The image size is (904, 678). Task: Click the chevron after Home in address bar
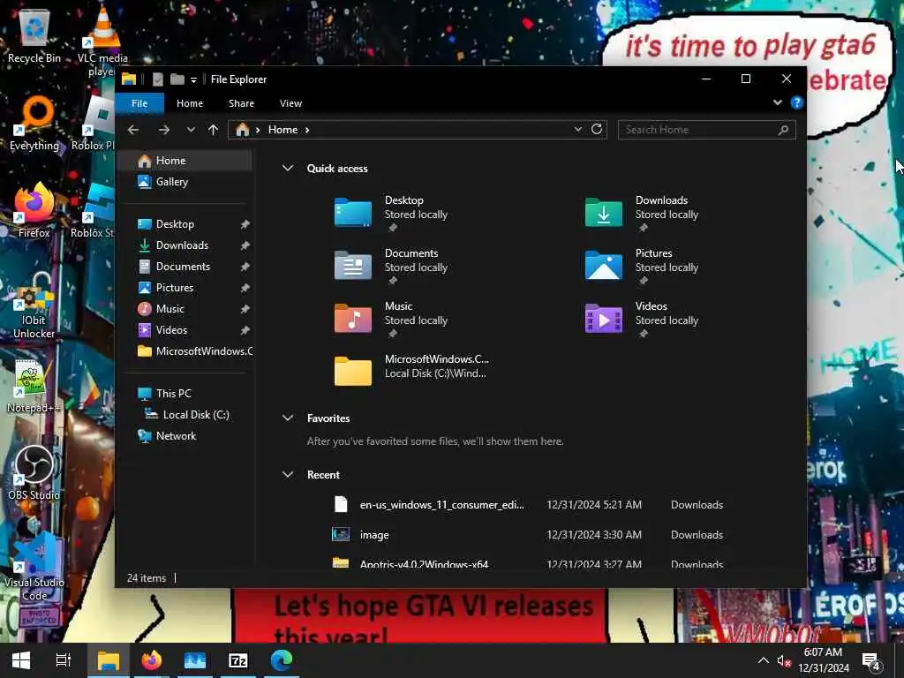click(307, 131)
